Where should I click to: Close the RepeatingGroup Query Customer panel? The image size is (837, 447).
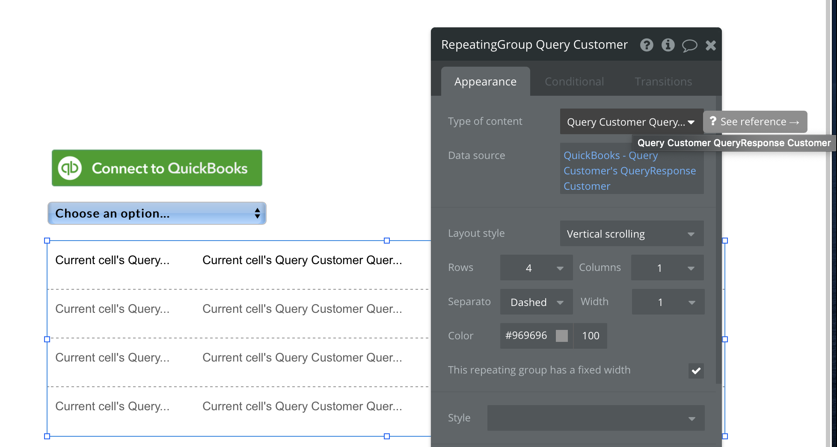[x=711, y=45]
